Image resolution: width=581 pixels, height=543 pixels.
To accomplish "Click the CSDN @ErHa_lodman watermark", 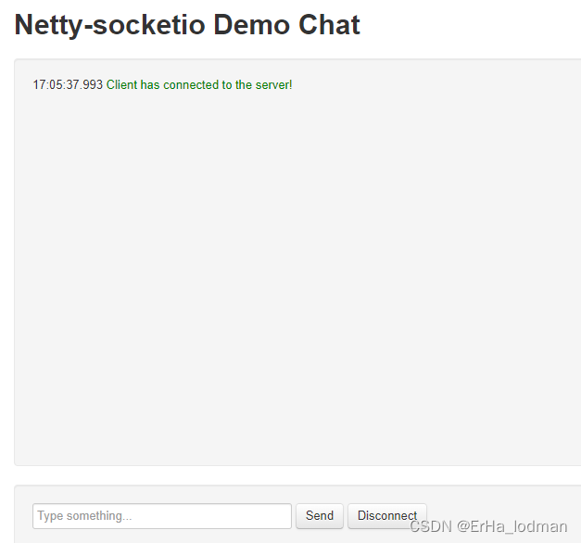I will pos(488,526).
